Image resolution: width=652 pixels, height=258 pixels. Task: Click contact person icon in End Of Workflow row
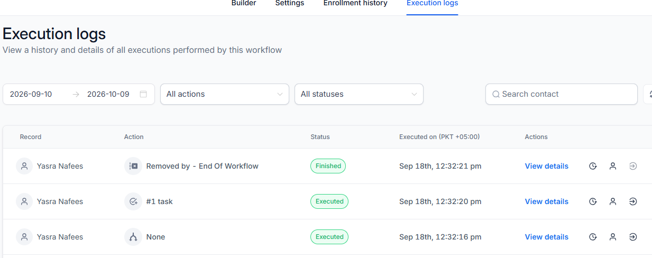click(x=613, y=166)
